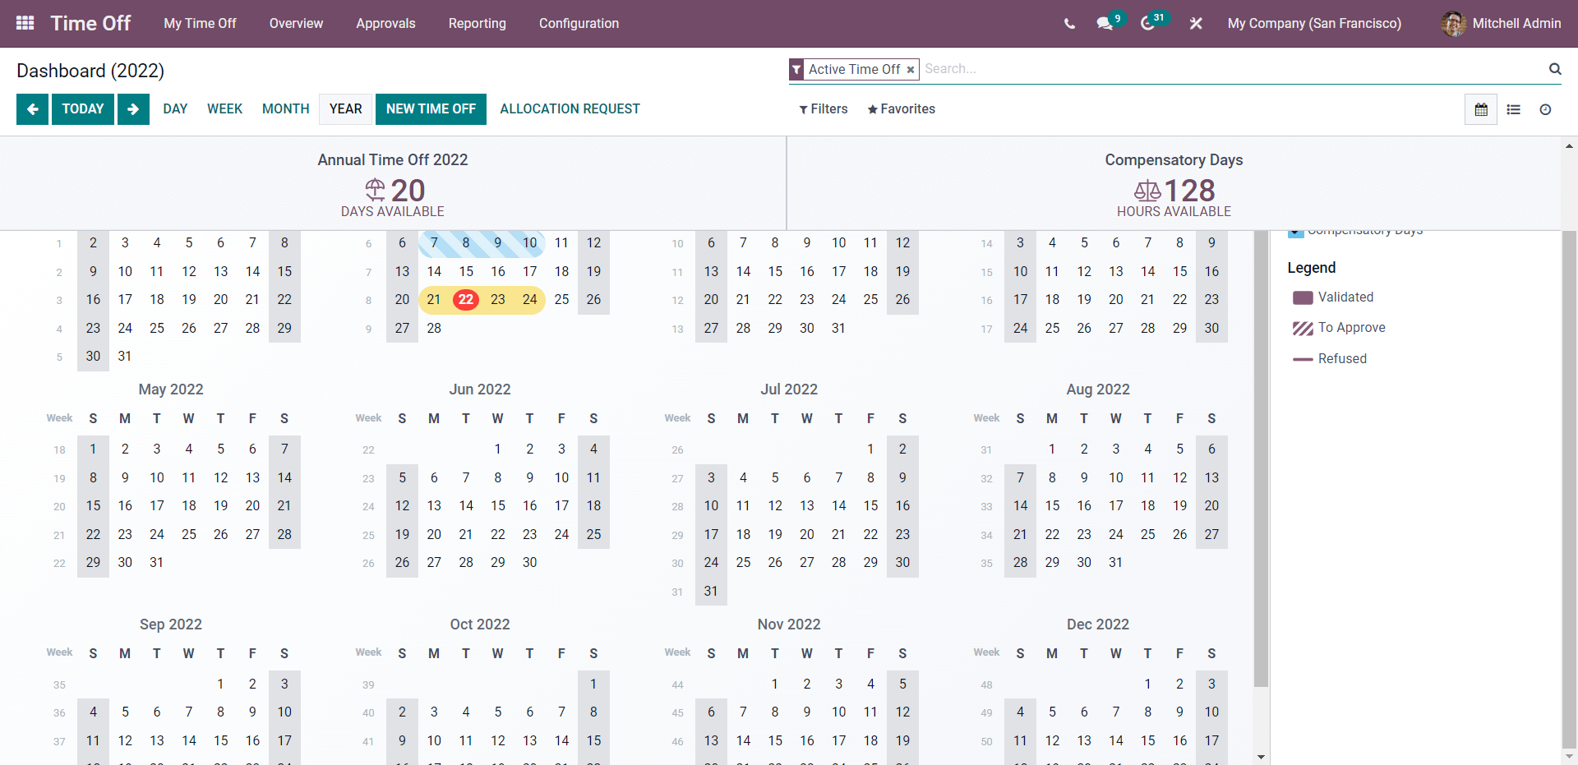1578x765 pixels.
Task: Click the Annual Time Off 2022 card
Action: [393, 184]
